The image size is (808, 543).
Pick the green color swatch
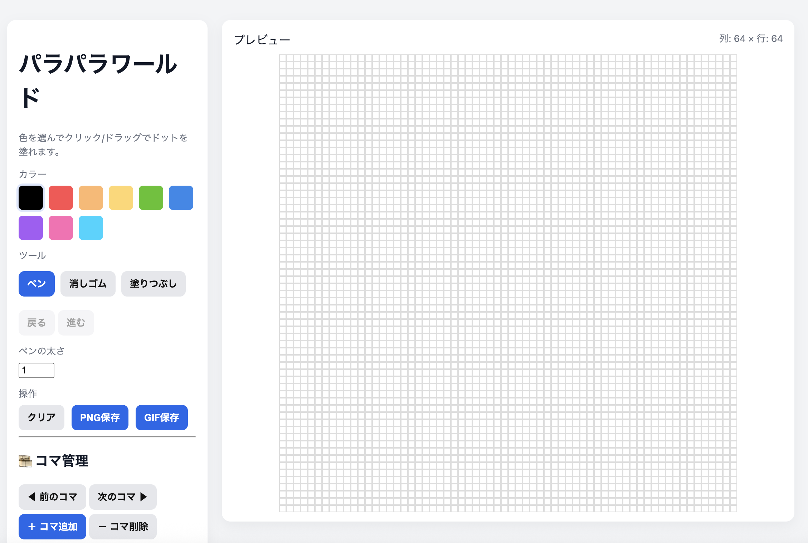151,198
